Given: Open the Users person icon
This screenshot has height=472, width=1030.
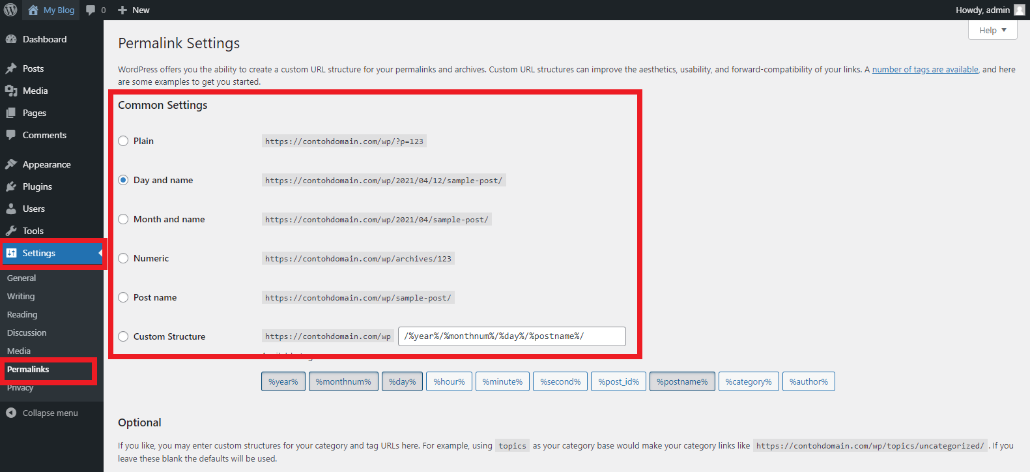Looking at the screenshot, I should (11, 209).
